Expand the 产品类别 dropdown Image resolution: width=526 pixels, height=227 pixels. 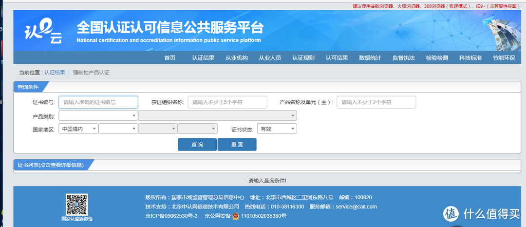pyautogui.click(x=98, y=116)
